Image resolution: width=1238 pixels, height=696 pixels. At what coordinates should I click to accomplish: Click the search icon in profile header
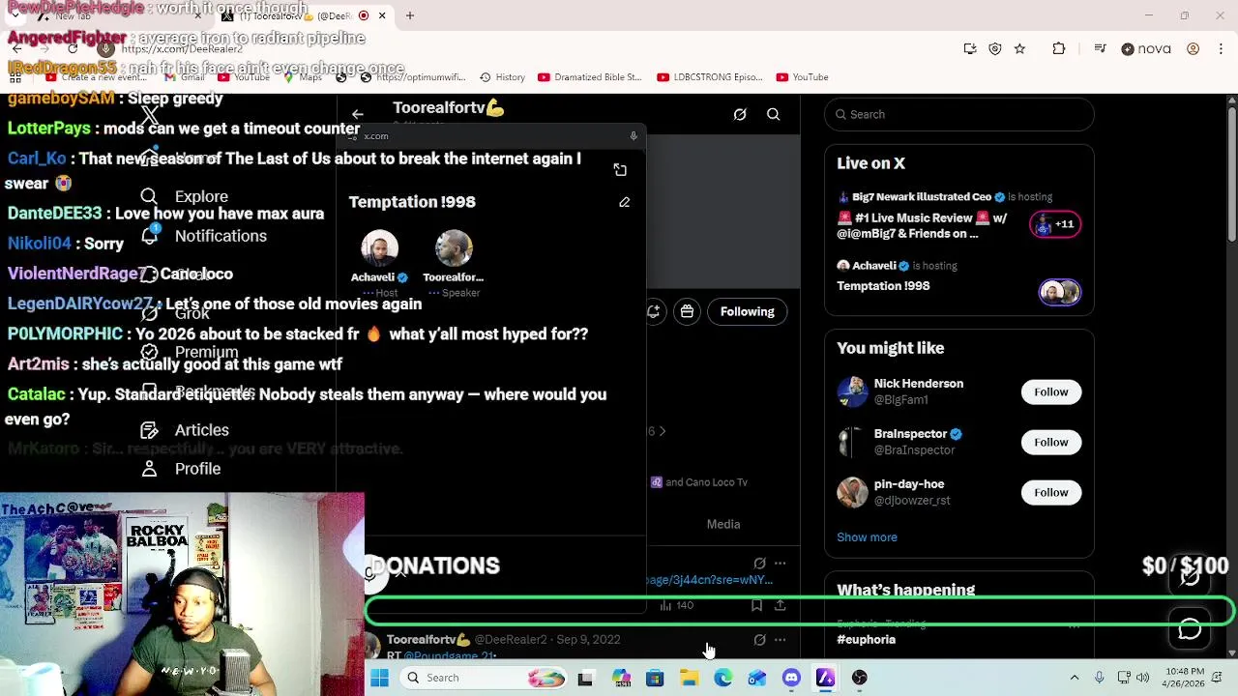pos(774,114)
